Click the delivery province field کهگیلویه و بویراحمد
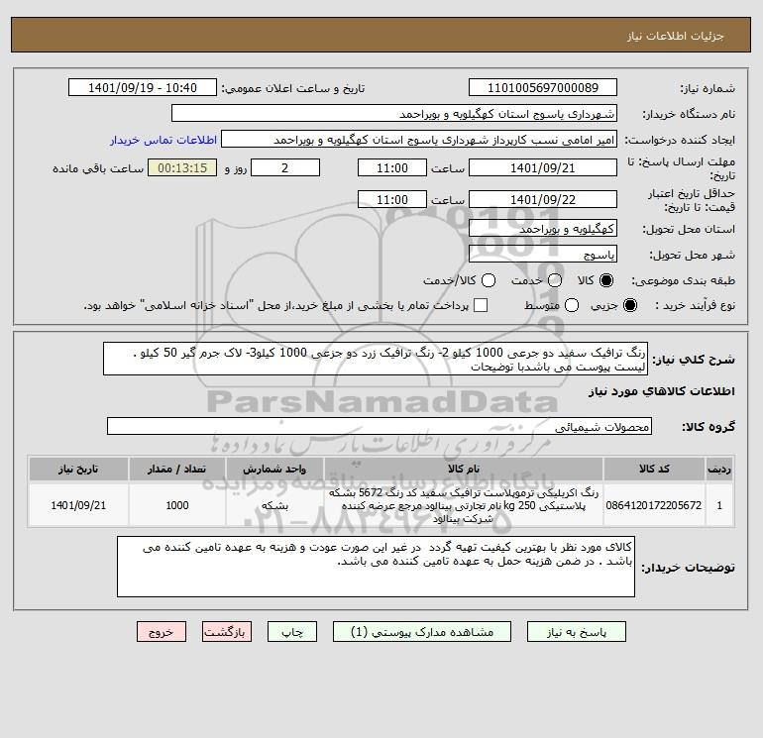 (543, 228)
